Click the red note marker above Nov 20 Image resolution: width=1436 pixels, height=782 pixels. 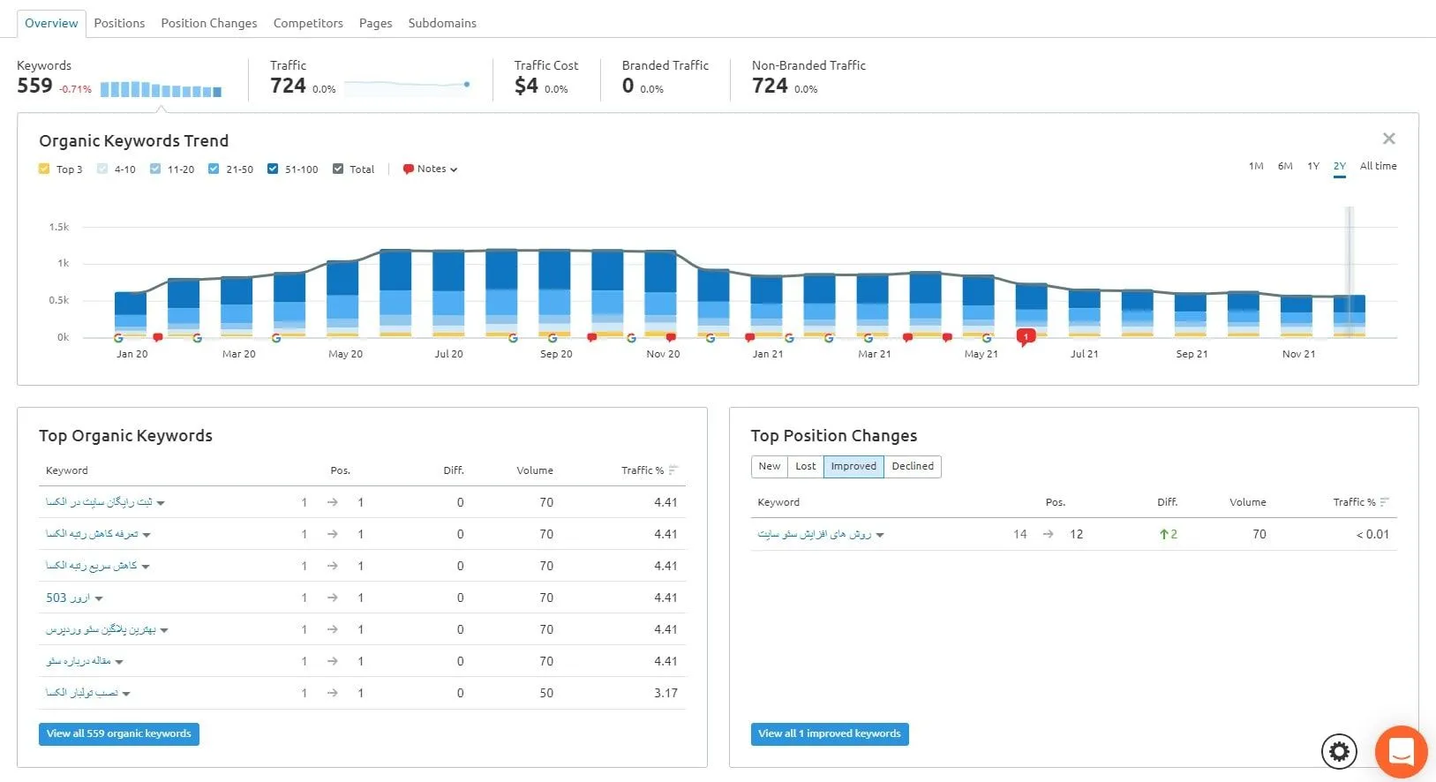coord(671,338)
